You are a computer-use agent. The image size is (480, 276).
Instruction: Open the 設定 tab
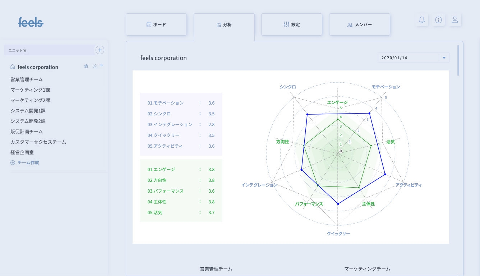pos(292,25)
